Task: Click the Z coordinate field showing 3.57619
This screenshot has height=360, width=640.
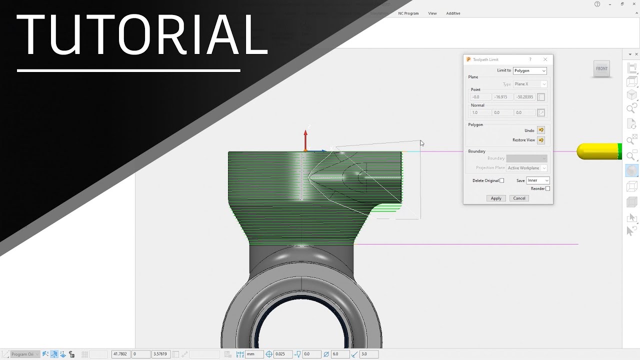Action: point(161,354)
